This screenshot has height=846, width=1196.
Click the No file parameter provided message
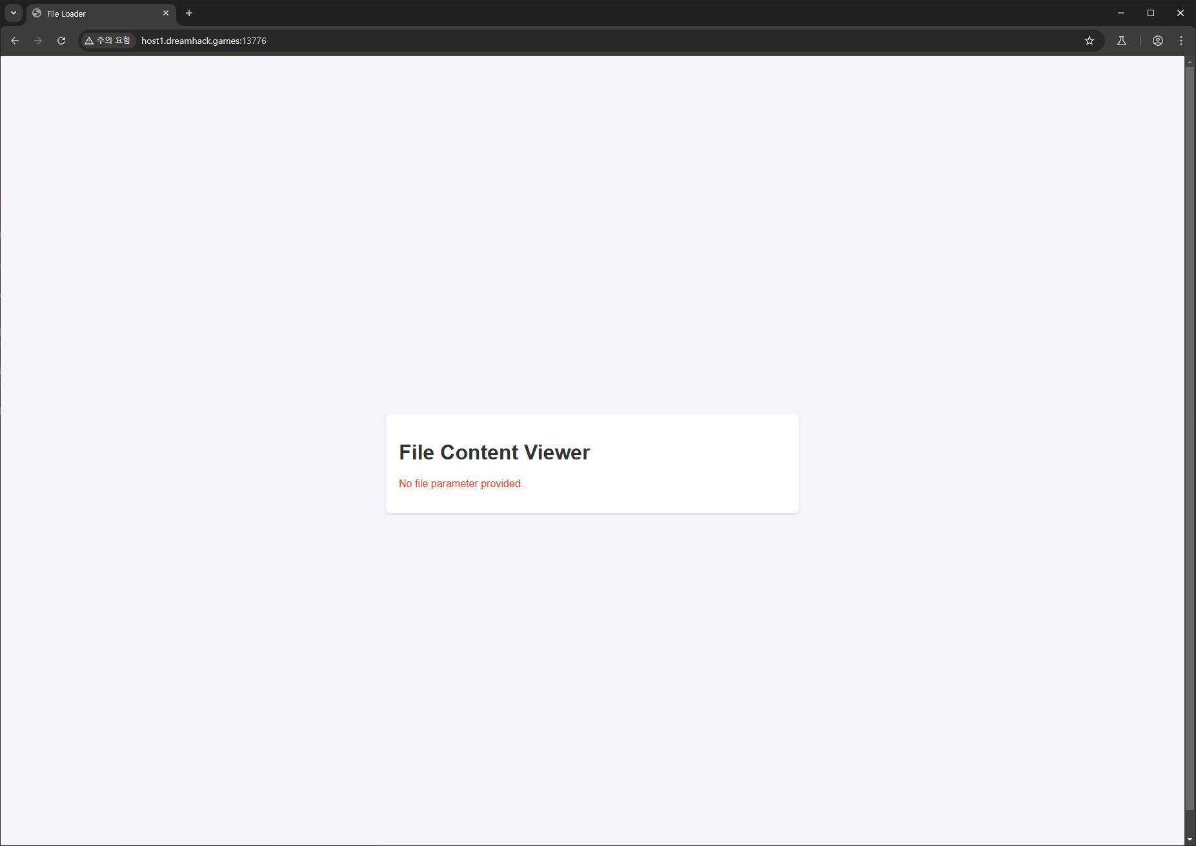tap(460, 483)
